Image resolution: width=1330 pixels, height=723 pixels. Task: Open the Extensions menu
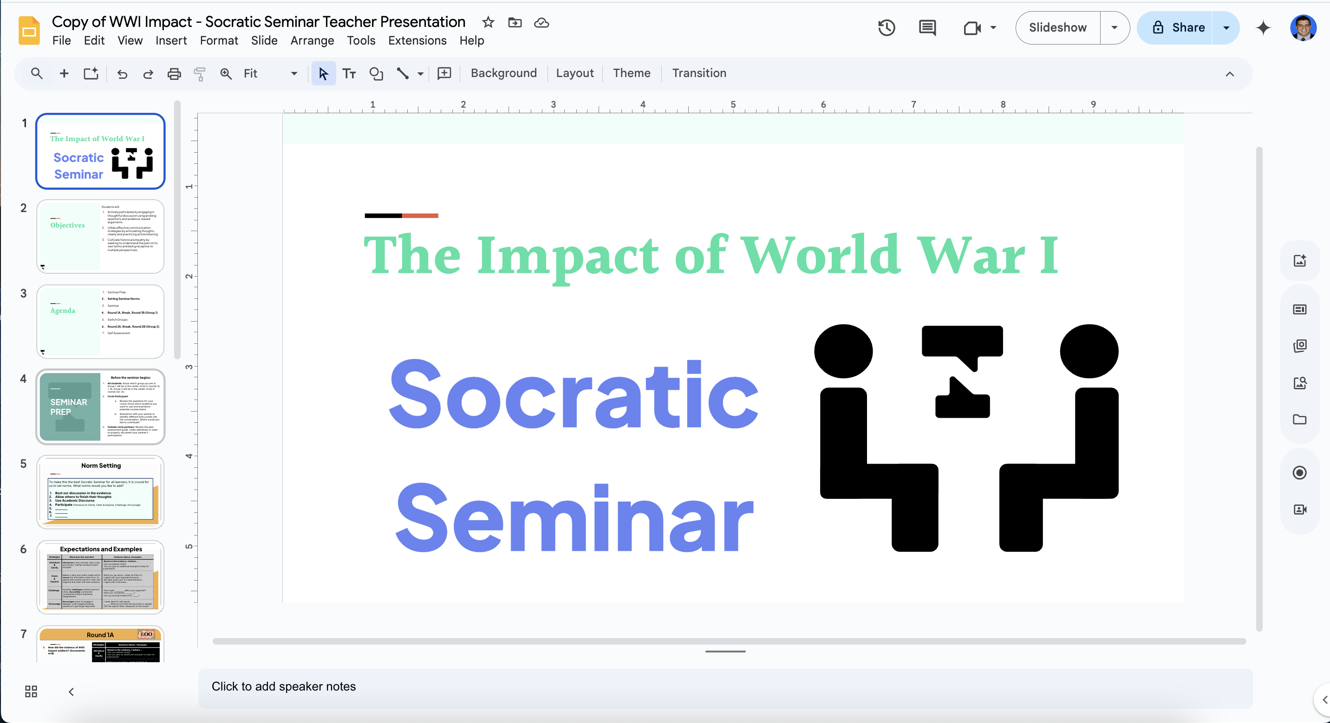click(417, 41)
